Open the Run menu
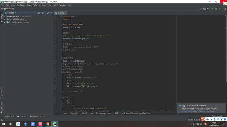 tap(44, 5)
